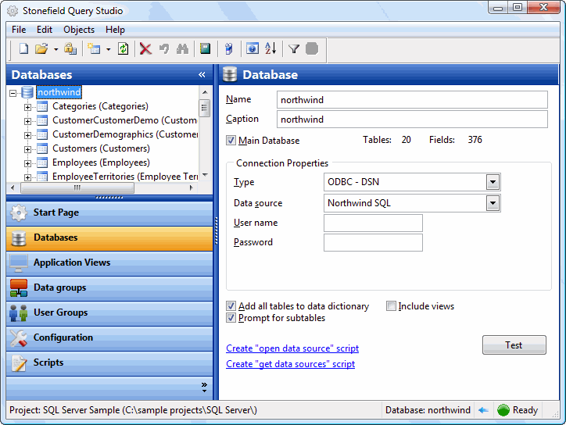Toggle Prompt for subtables checkbox

[231, 318]
